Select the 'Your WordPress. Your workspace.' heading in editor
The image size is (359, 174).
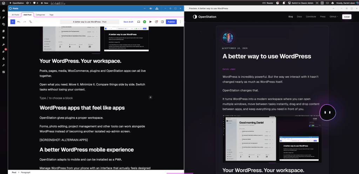(80, 61)
